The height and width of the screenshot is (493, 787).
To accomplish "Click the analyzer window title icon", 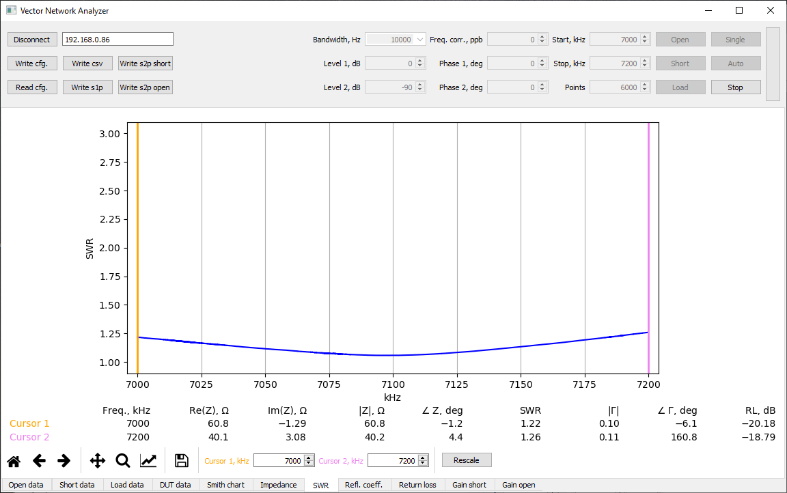I will [x=12, y=10].
